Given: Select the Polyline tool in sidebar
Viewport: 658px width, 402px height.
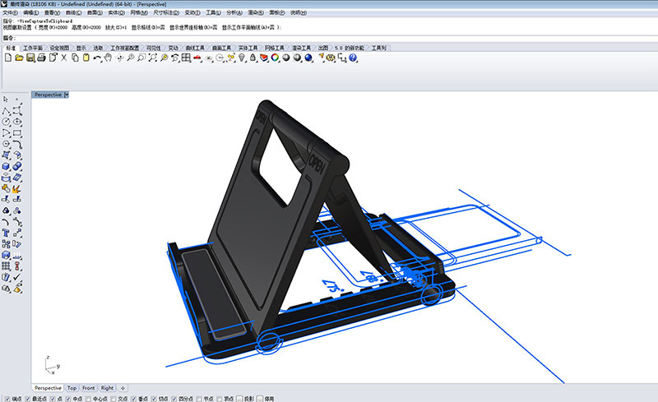Looking at the screenshot, I should click(x=7, y=110).
